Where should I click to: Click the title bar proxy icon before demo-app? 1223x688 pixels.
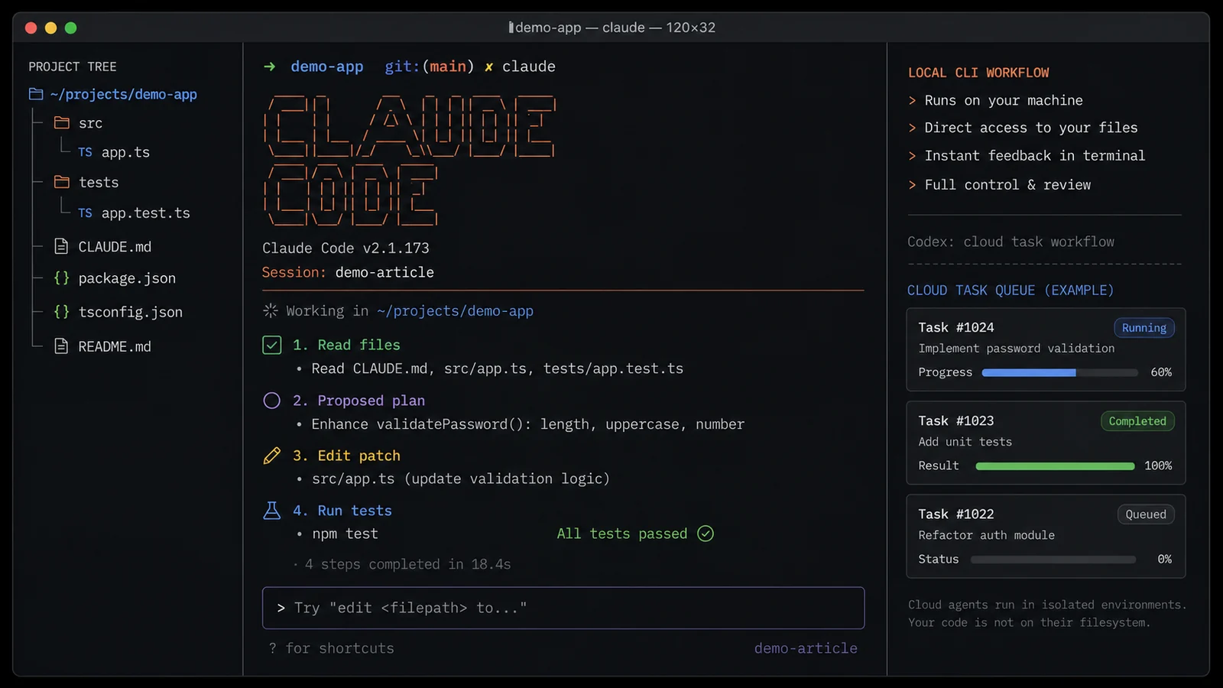511,28
